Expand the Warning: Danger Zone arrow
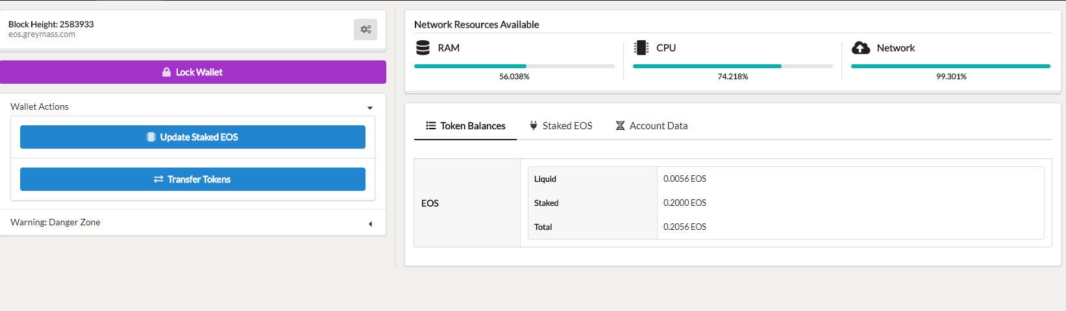1066x311 pixels. (x=370, y=223)
